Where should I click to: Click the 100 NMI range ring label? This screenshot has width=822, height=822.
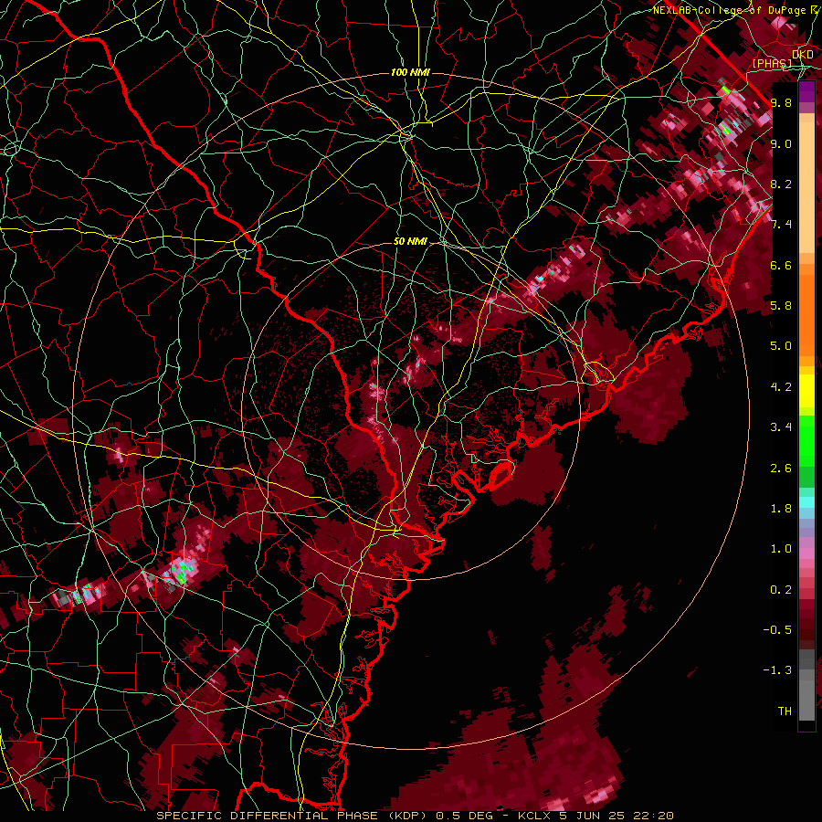[410, 72]
